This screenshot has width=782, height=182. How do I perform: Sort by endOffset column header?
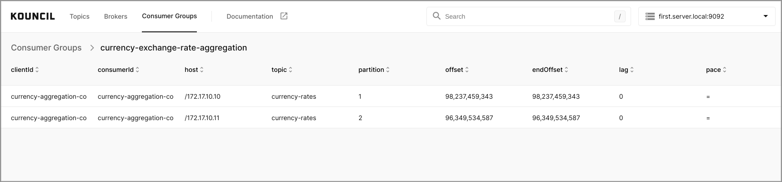coord(550,70)
